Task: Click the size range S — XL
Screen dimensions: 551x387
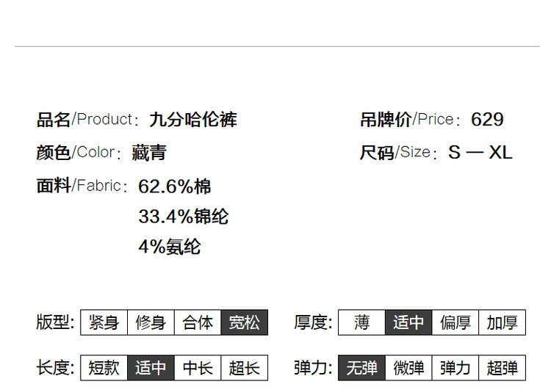Action: (480, 153)
